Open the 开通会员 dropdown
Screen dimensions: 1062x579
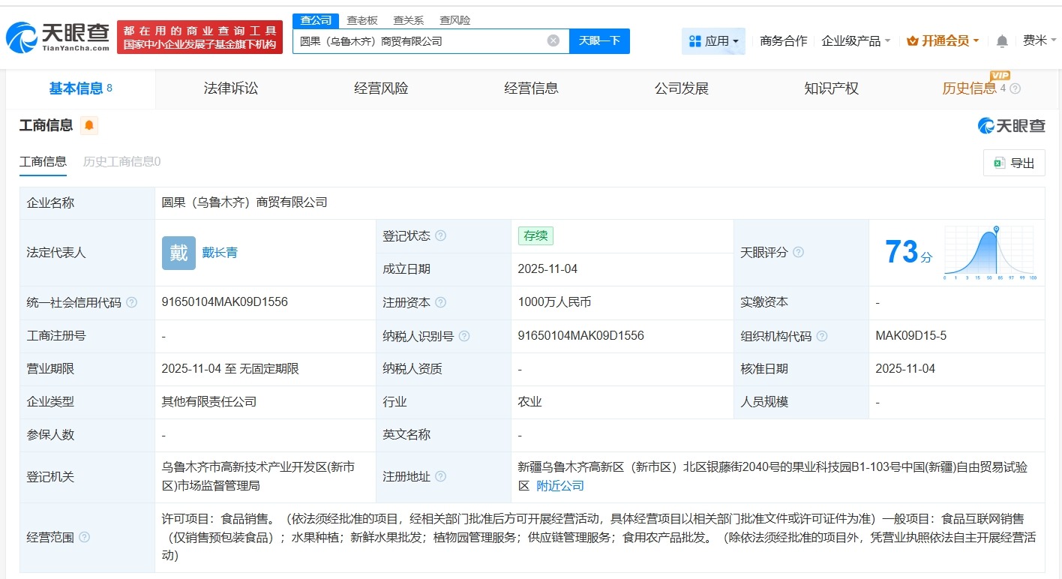point(942,40)
